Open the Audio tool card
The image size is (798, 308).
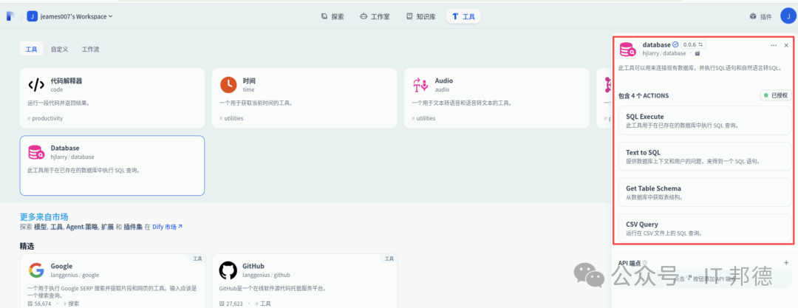tap(497, 97)
